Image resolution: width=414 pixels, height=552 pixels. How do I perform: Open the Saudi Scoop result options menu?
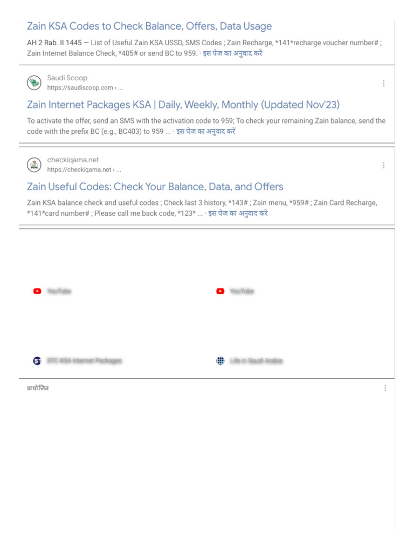click(x=383, y=83)
